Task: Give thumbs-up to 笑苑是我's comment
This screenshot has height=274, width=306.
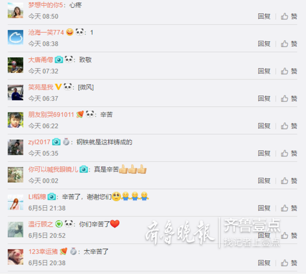Action: pyautogui.click(x=289, y=99)
